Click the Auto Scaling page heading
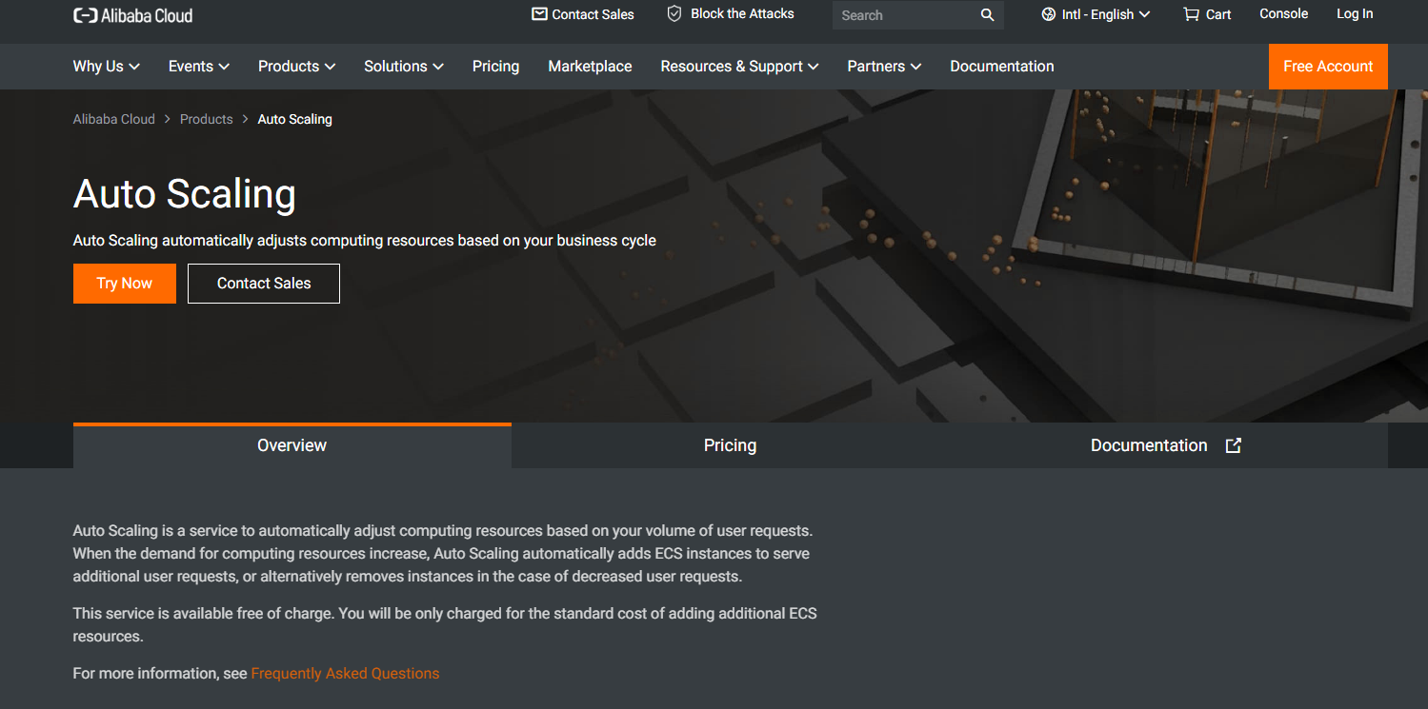 click(x=185, y=194)
